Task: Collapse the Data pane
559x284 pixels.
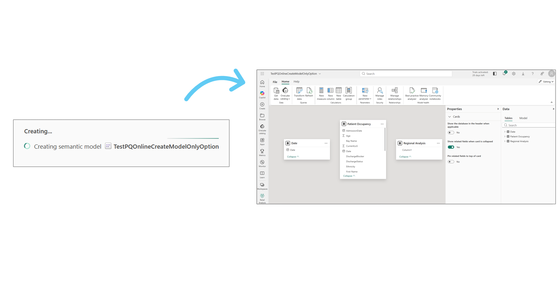Action: tap(553, 109)
